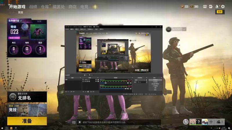Toggle visibility eye of 麦克风/Aux source
232x130 pixels.
96,80
